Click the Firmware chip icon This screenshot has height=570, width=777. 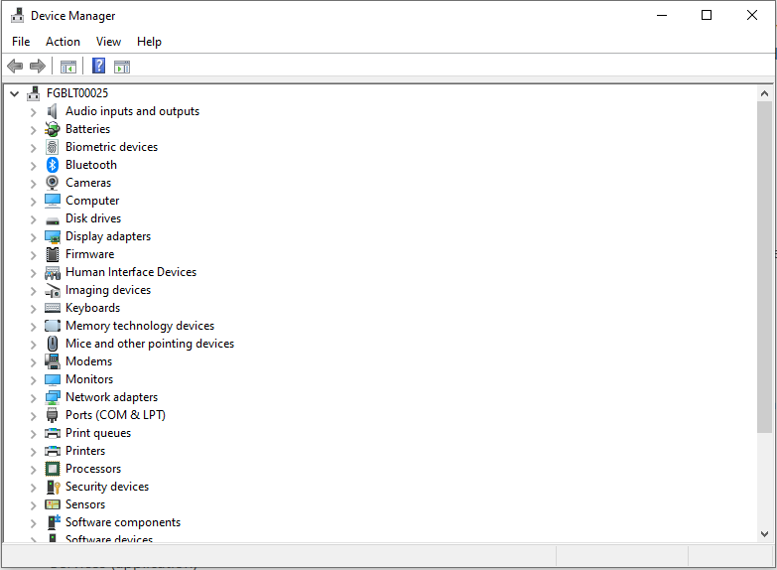[x=52, y=254]
